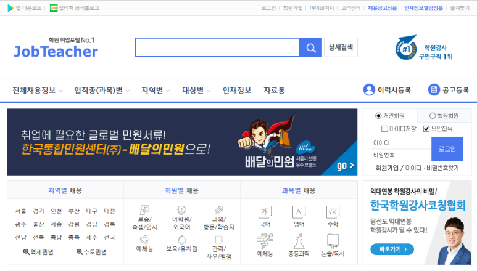Click the 아이디 · 비밀번호찾기 link

[432, 168]
